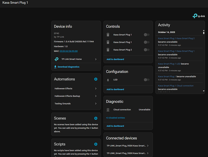Click the plus icon in Automations card
208x157 pixels.
point(96,79)
